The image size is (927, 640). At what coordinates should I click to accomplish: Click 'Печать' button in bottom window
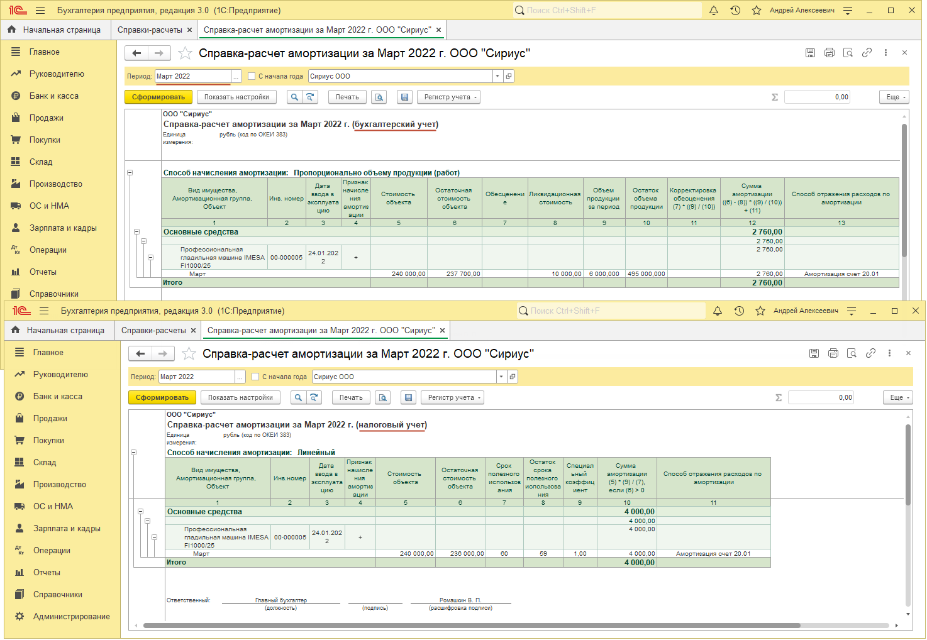[351, 397]
